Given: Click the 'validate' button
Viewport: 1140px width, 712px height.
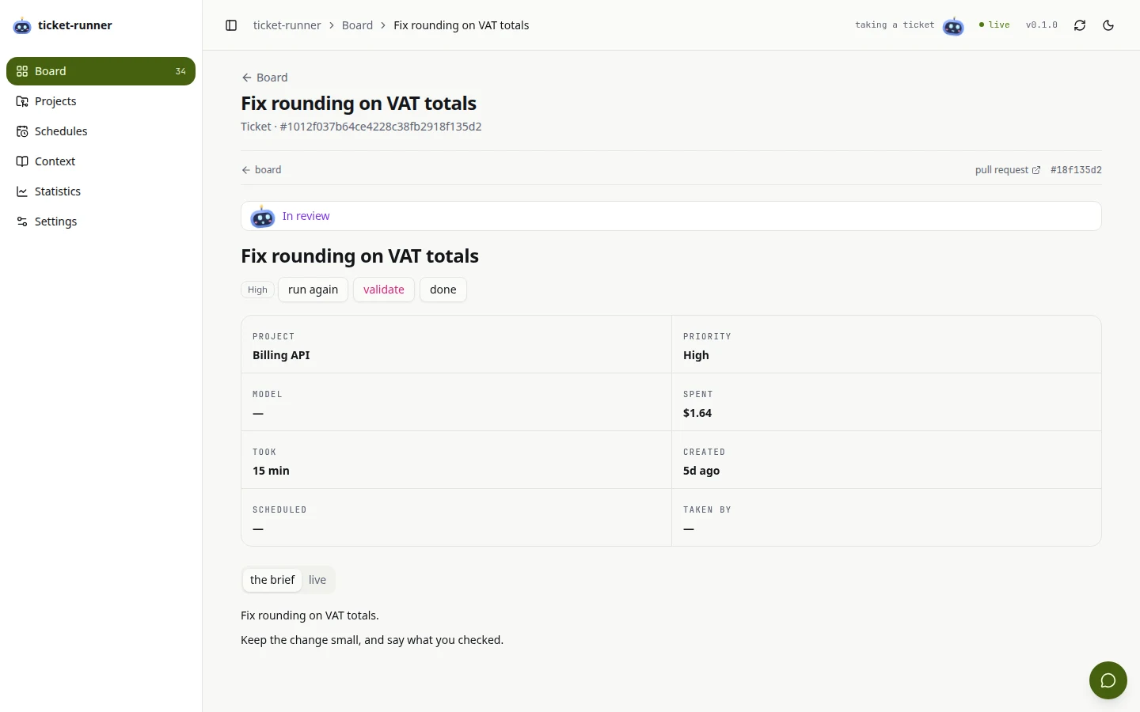Looking at the screenshot, I should (384, 290).
